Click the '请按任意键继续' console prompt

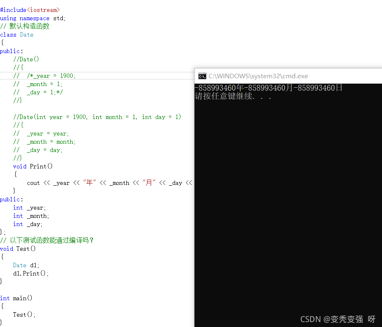click(233, 96)
